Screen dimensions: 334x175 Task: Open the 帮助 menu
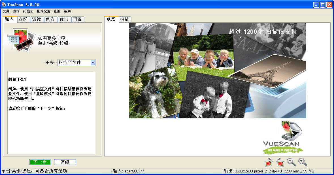[67, 11]
